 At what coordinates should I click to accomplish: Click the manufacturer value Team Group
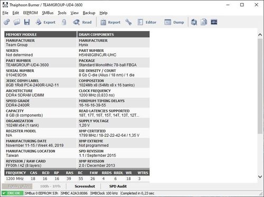17,45
